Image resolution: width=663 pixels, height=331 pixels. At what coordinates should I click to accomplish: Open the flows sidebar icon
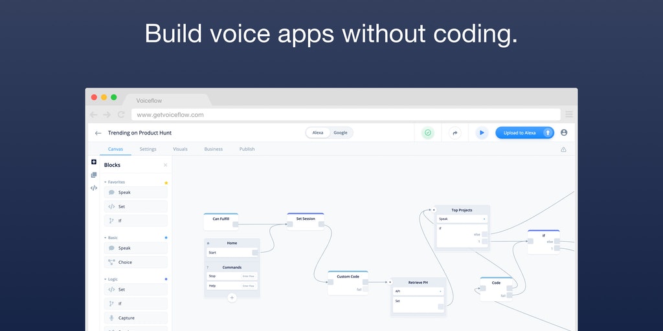(94, 175)
